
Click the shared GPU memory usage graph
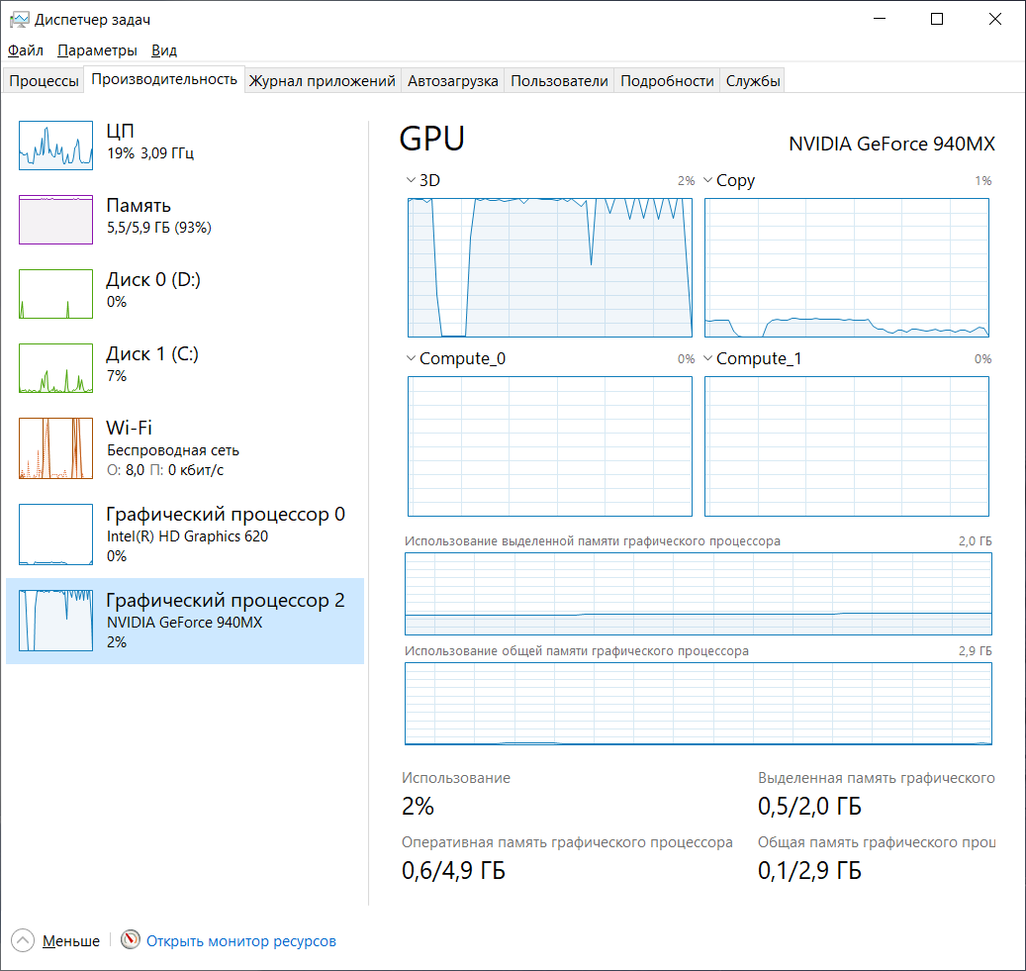[699, 704]
